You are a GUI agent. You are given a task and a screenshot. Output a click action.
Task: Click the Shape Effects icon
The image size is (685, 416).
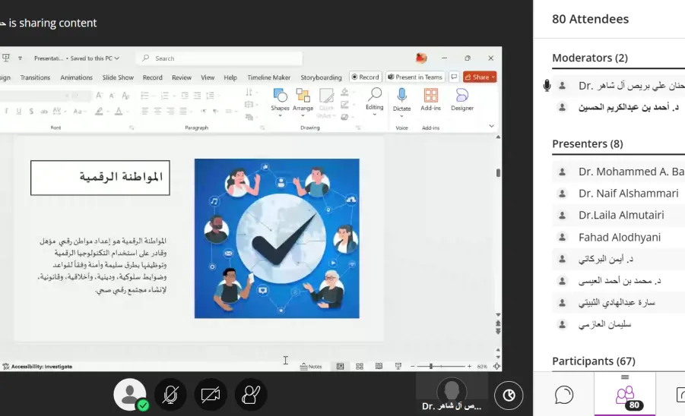click(x=344, y=117)
